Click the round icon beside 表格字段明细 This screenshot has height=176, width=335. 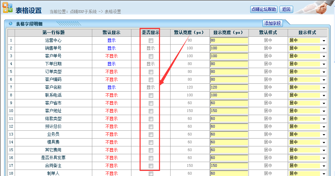[x=11, y=23]
